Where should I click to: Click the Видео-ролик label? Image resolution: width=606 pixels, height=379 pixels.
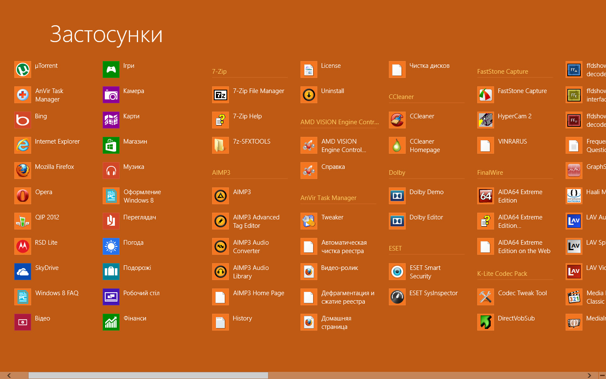(340, 268)
